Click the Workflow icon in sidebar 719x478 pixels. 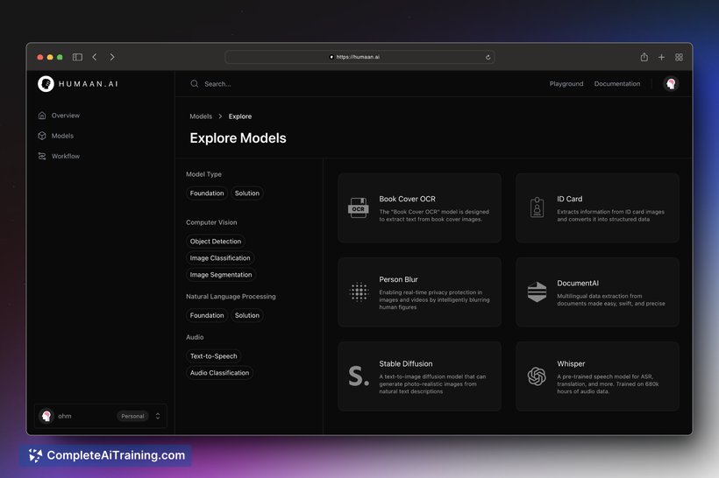tap(42, 156)
